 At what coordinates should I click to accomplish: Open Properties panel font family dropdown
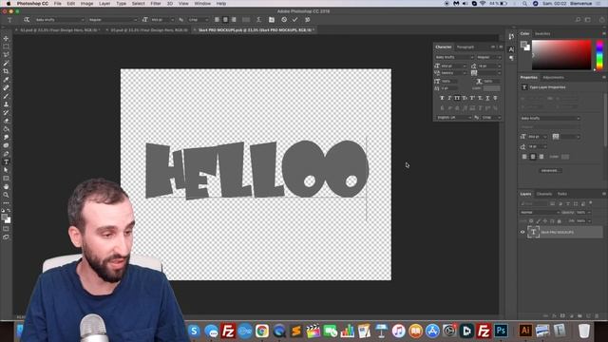(x=550, y=118)
